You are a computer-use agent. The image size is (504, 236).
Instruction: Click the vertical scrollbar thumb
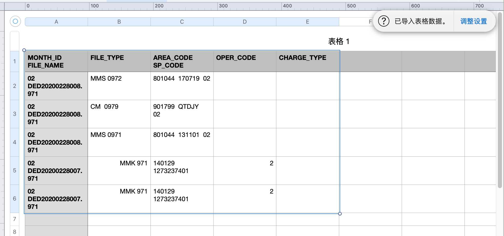[500, 100]
